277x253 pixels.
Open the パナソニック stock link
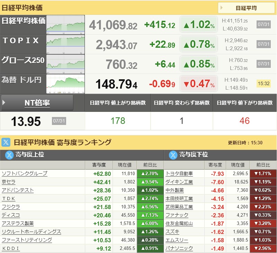(179, 248)
